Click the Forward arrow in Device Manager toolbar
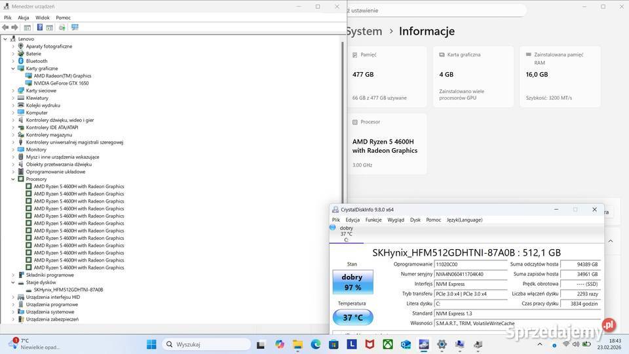The width and height of the screenshot is (629, 354). (x=14, y=28)
